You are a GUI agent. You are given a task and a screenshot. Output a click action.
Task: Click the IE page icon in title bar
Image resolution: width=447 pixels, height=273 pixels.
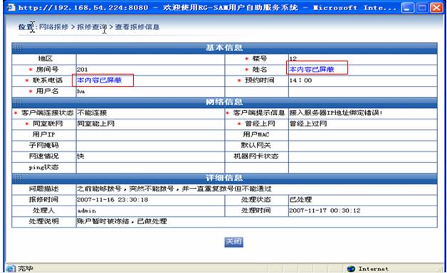(x=11, y=7)
